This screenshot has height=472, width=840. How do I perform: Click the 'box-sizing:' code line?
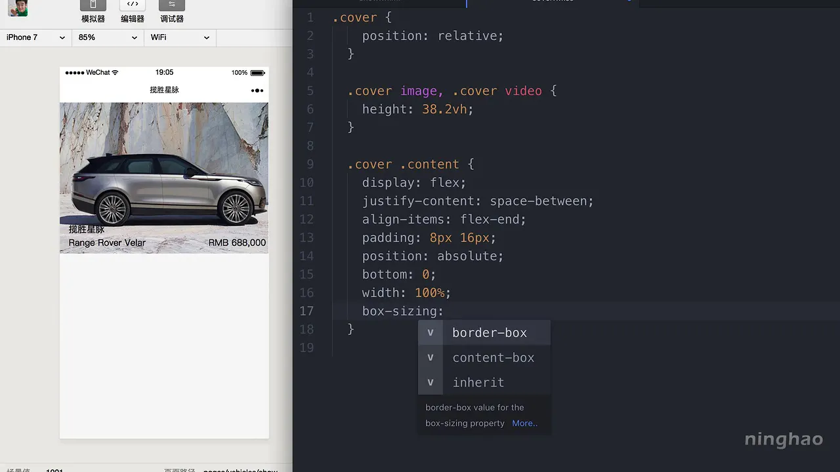pos(403,311)
